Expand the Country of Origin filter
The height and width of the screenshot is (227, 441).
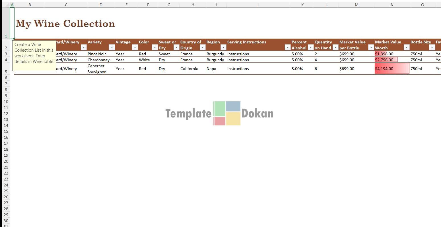pos(203,47)
